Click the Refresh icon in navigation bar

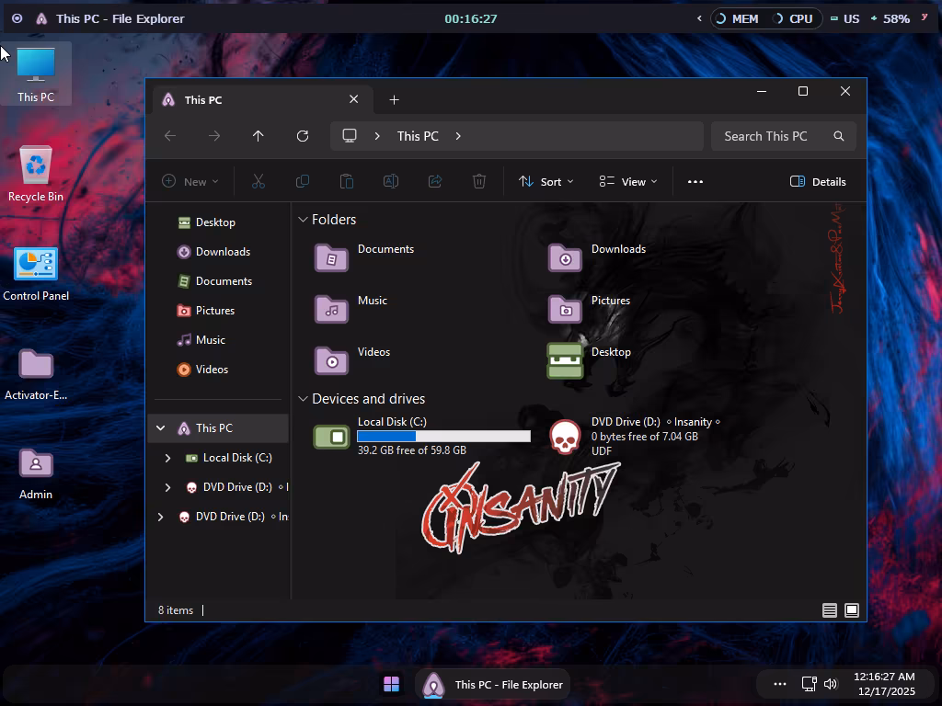click(x=302, y=136)
